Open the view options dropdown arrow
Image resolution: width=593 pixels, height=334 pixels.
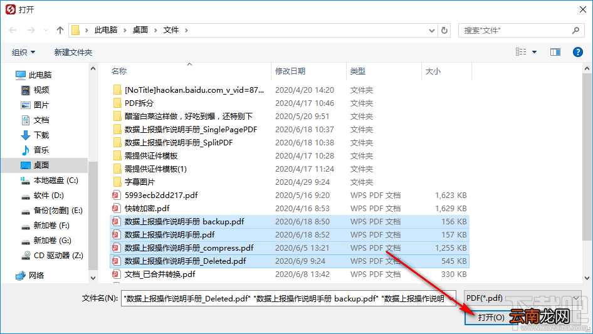(534, 52)
